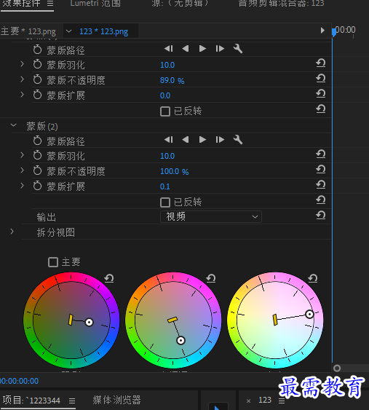The width and height of the screenshot is (369, 410).
Task: Toggle timeline view with the play triangle icon
Action: click(322, 31)
